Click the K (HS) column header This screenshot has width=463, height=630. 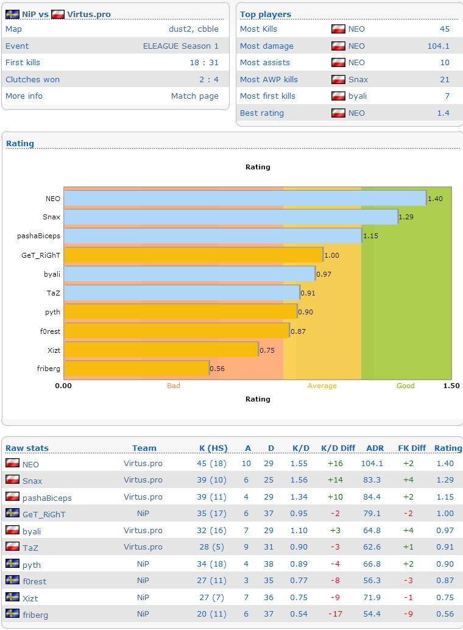(213, 448)
